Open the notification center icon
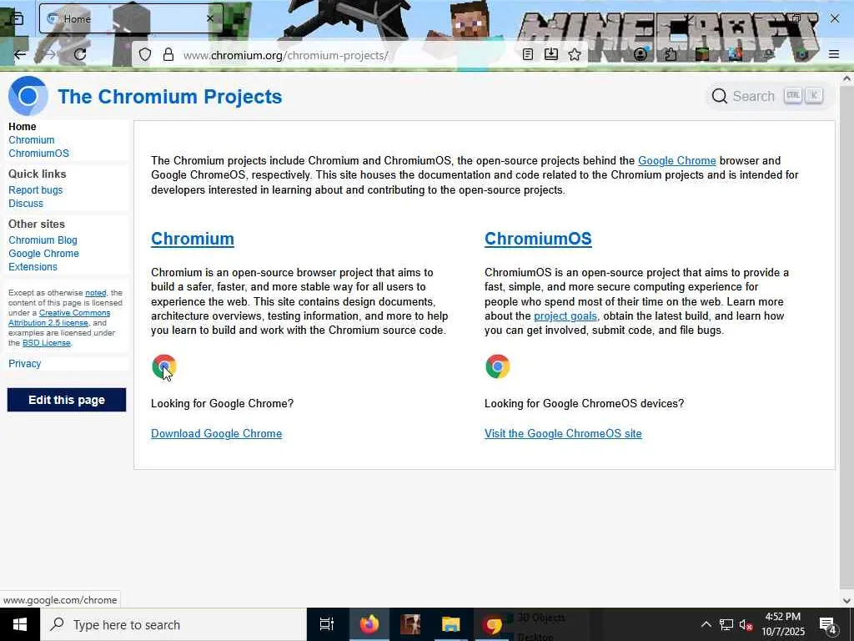This screenshot has height=641, width=854. click(828, 624)
